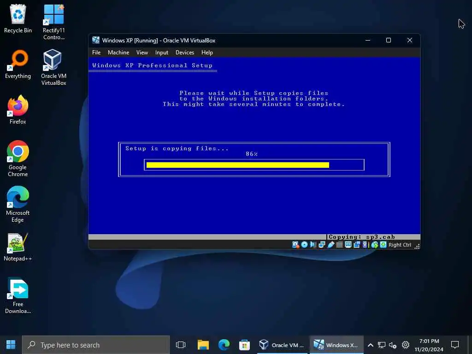Click the 'Copying: sp3.cab' status text
The width and height of the screenshot is (472, 354).
tap(361, 237)
